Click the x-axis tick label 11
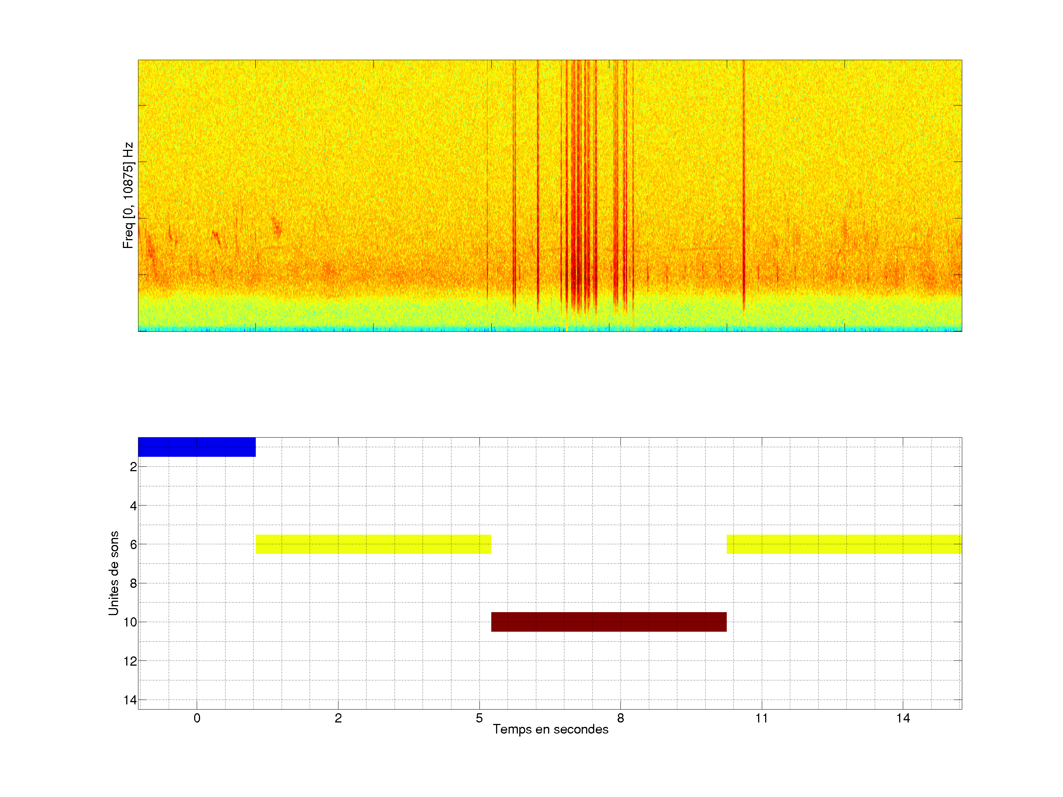Viewport: 1063px width, 797px height. coord(761,718)
